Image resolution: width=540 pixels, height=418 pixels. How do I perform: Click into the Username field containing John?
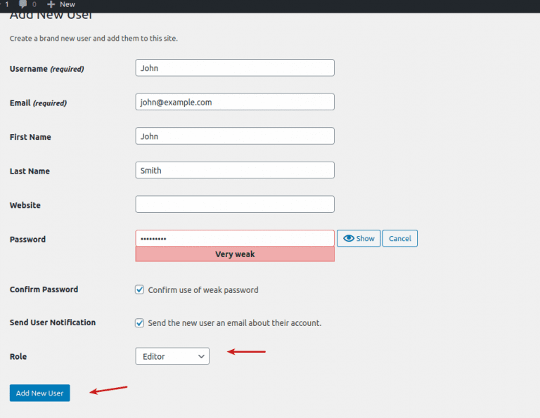235,67
